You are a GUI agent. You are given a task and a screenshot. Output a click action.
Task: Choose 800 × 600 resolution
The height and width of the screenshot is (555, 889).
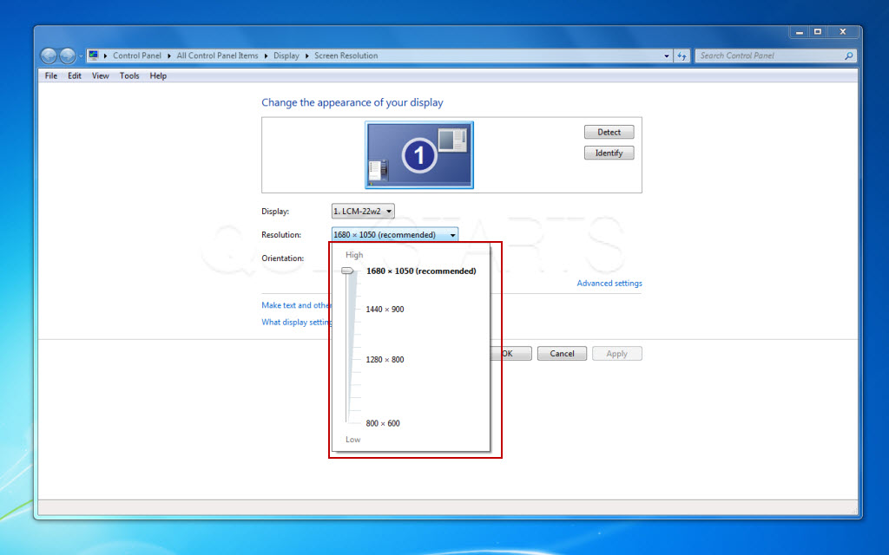click(x=383, y=423)
